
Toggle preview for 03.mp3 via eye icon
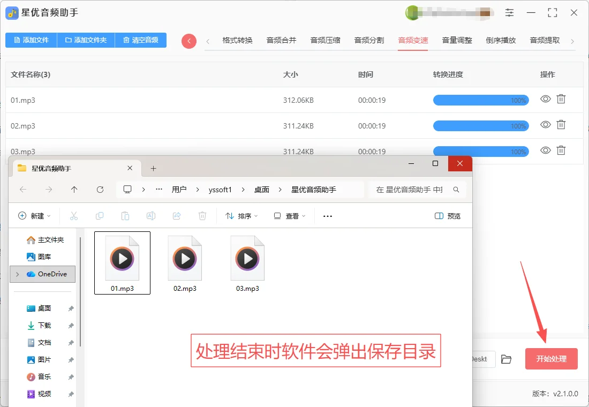point(545,150)
